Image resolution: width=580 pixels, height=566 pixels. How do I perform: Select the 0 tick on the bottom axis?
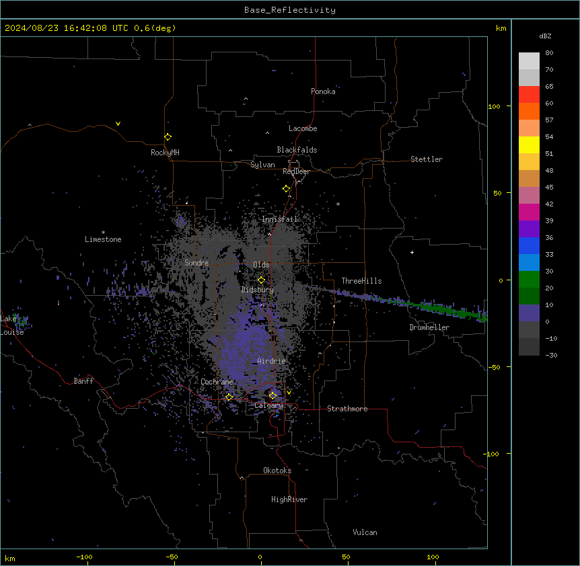(260, 557)
